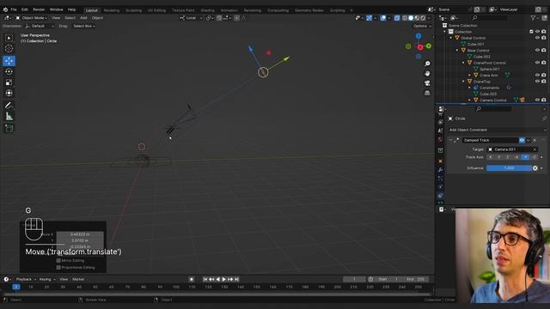Toggle camera view using the camera icon
This screenshot has width=550, height=309.
[x=427, y=83]
